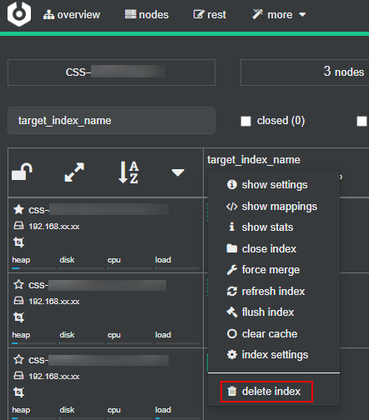
Task: Select force merge in the menu
Action: tap(263, 270)
